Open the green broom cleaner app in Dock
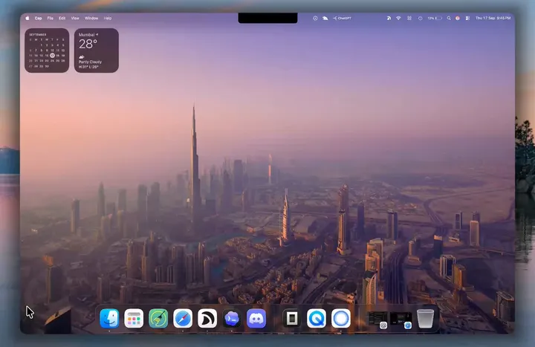The width and height of the screenshot is (535, 347). pyautogui.click(x=158, y=318)
